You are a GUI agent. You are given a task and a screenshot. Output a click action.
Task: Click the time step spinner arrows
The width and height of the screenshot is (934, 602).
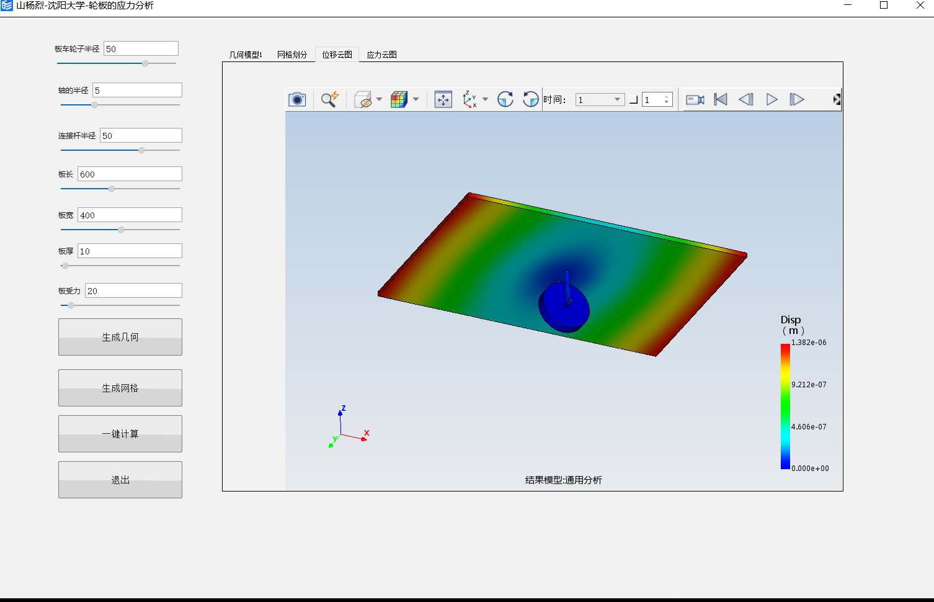pos(667,100)
